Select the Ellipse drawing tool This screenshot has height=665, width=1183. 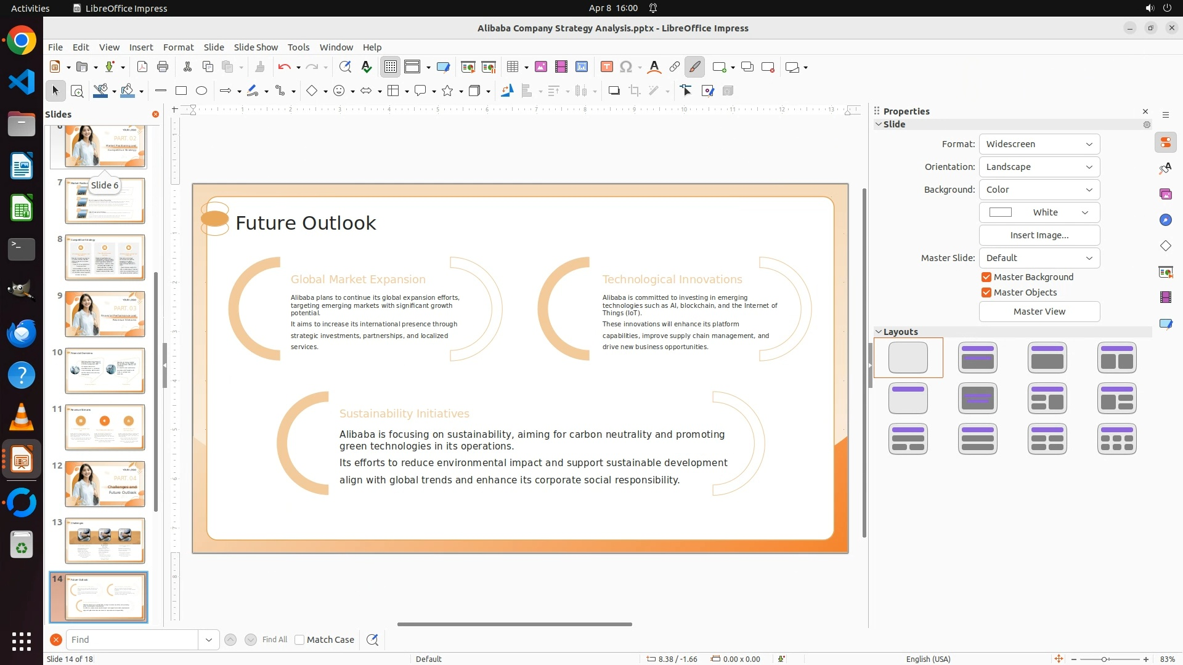point(201,91)
